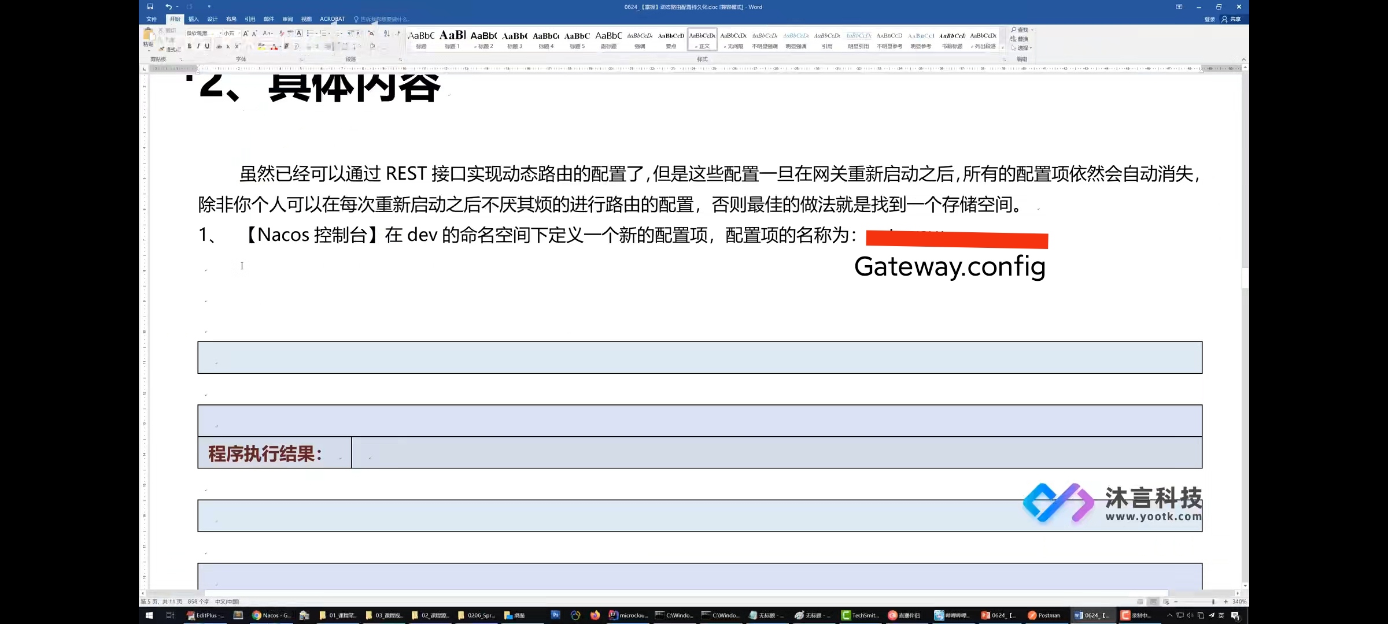Open the font name dropdown
The image size is (1388, 624).
219,34
